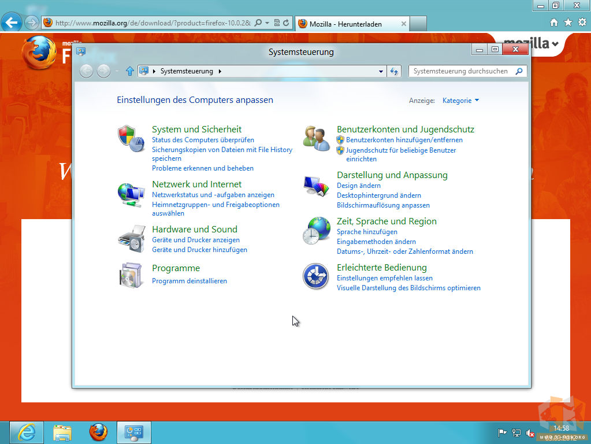Click Probleme erkennen und beheben link
The width and height of the screenshot is (591, 444).
(202, 168)
